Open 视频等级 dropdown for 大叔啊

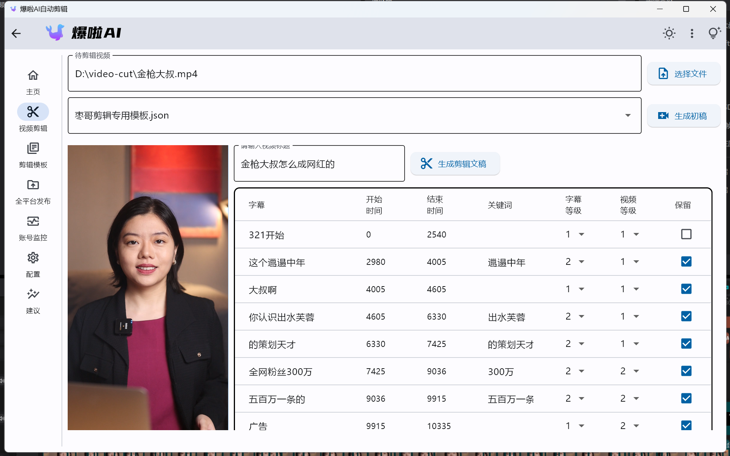point(630,289)
